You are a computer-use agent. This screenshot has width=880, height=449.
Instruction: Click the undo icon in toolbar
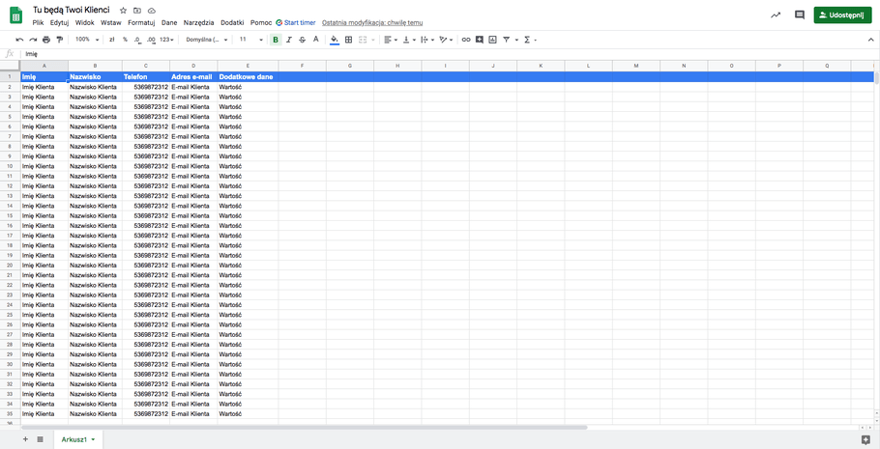pos(19,40)
